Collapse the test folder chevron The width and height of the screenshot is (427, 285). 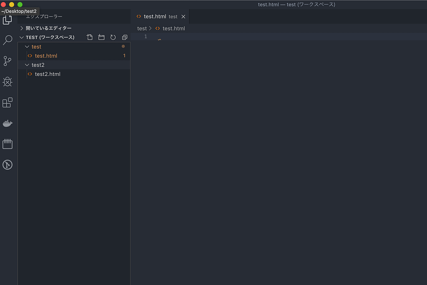pos(27,47)
